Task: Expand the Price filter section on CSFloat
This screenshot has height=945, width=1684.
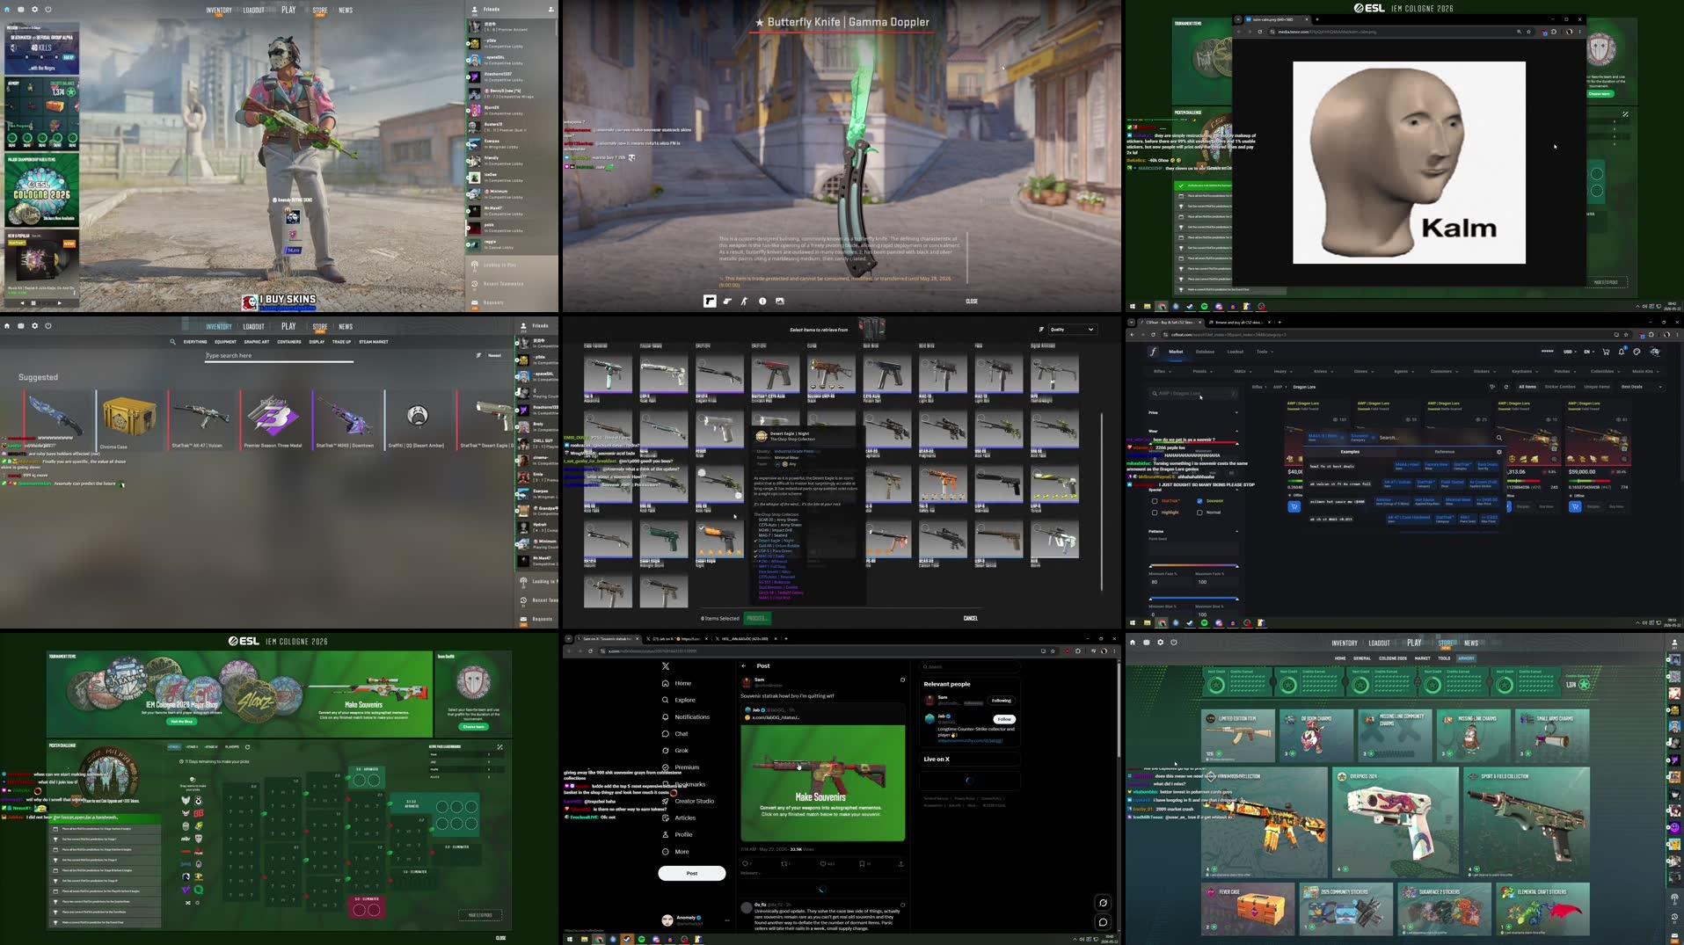Action: pyautogui.click(x=1193, y=412)
